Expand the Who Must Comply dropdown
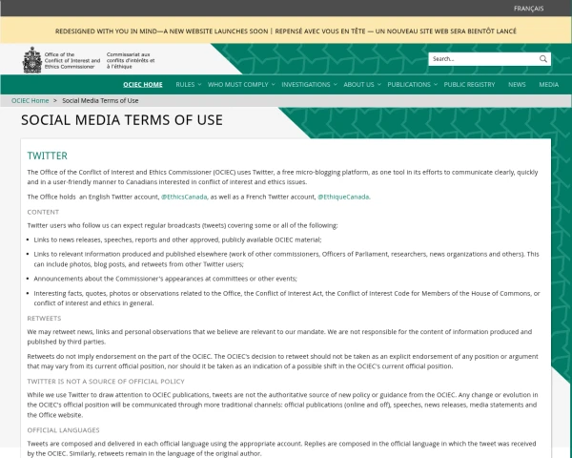This screenshot has width=572, height=458. [239, 84]
